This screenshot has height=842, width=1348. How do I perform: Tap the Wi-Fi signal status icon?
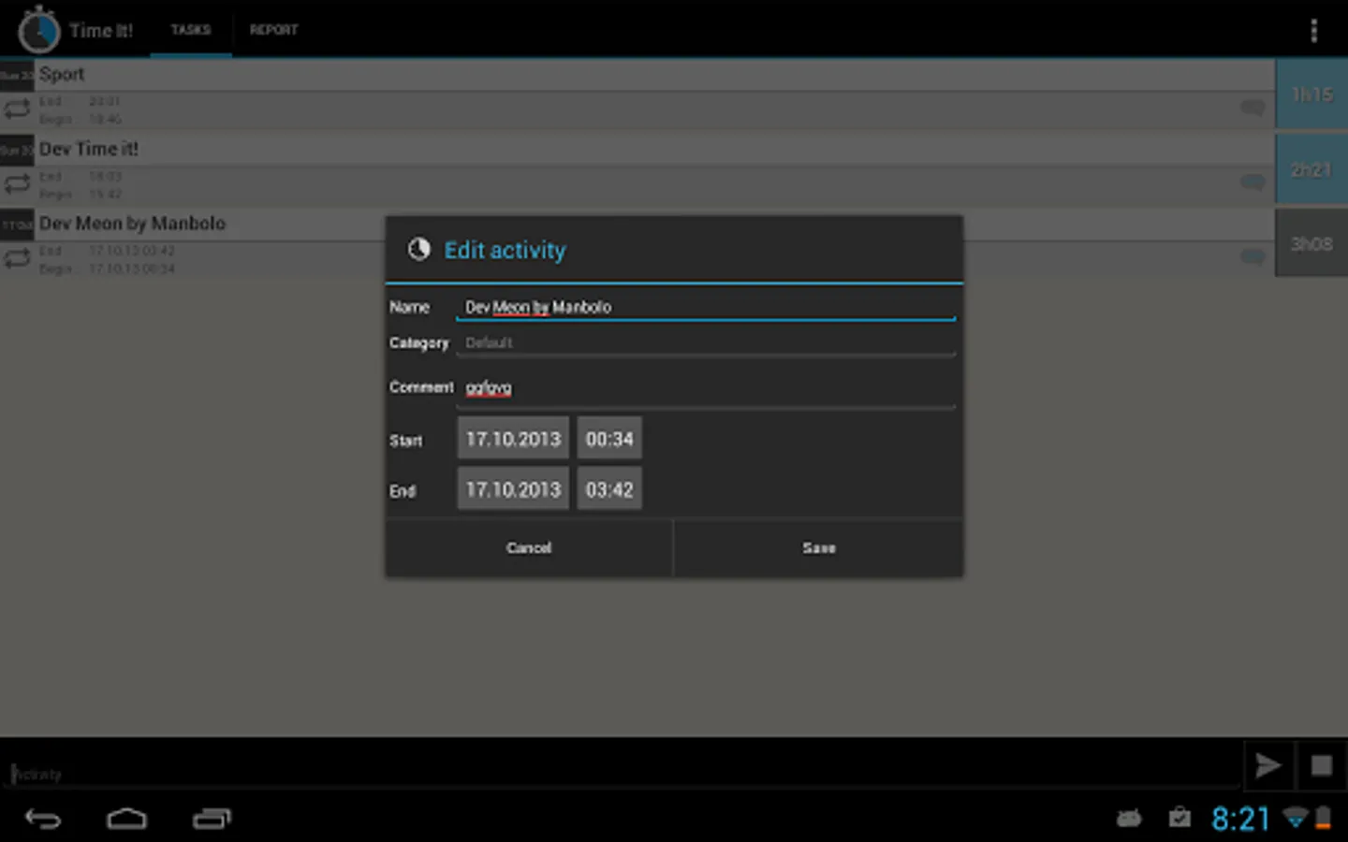click(x=1296, y=818)
